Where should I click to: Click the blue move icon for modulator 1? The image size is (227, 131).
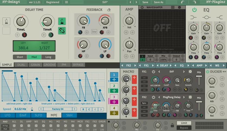click(114, 80)
